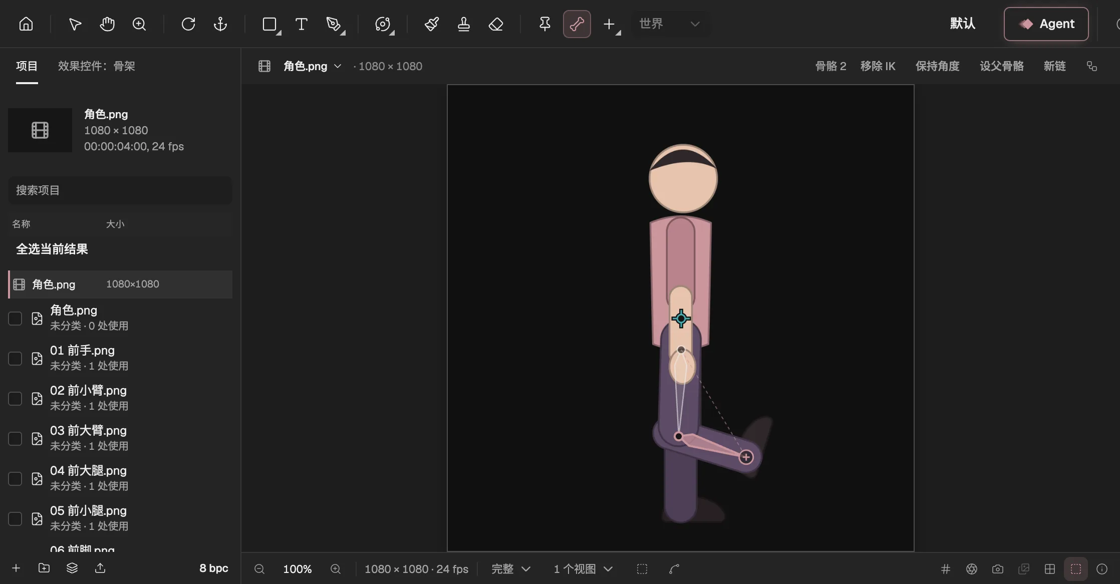Select the arrow Selection tool
This screenshot has width=1120, height=584.
[75, 24]
